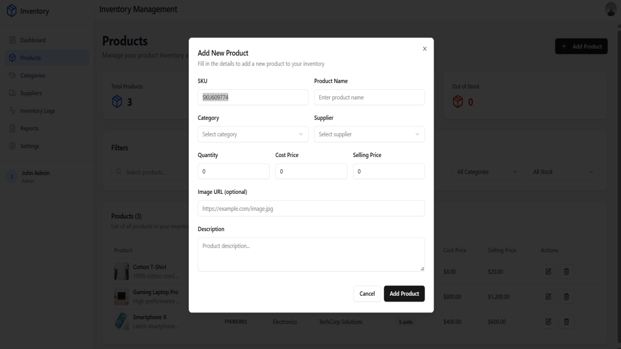Delete the Smartphone X row
The height and width of the screenshot is (349, 621).
(x=566, y=321)
